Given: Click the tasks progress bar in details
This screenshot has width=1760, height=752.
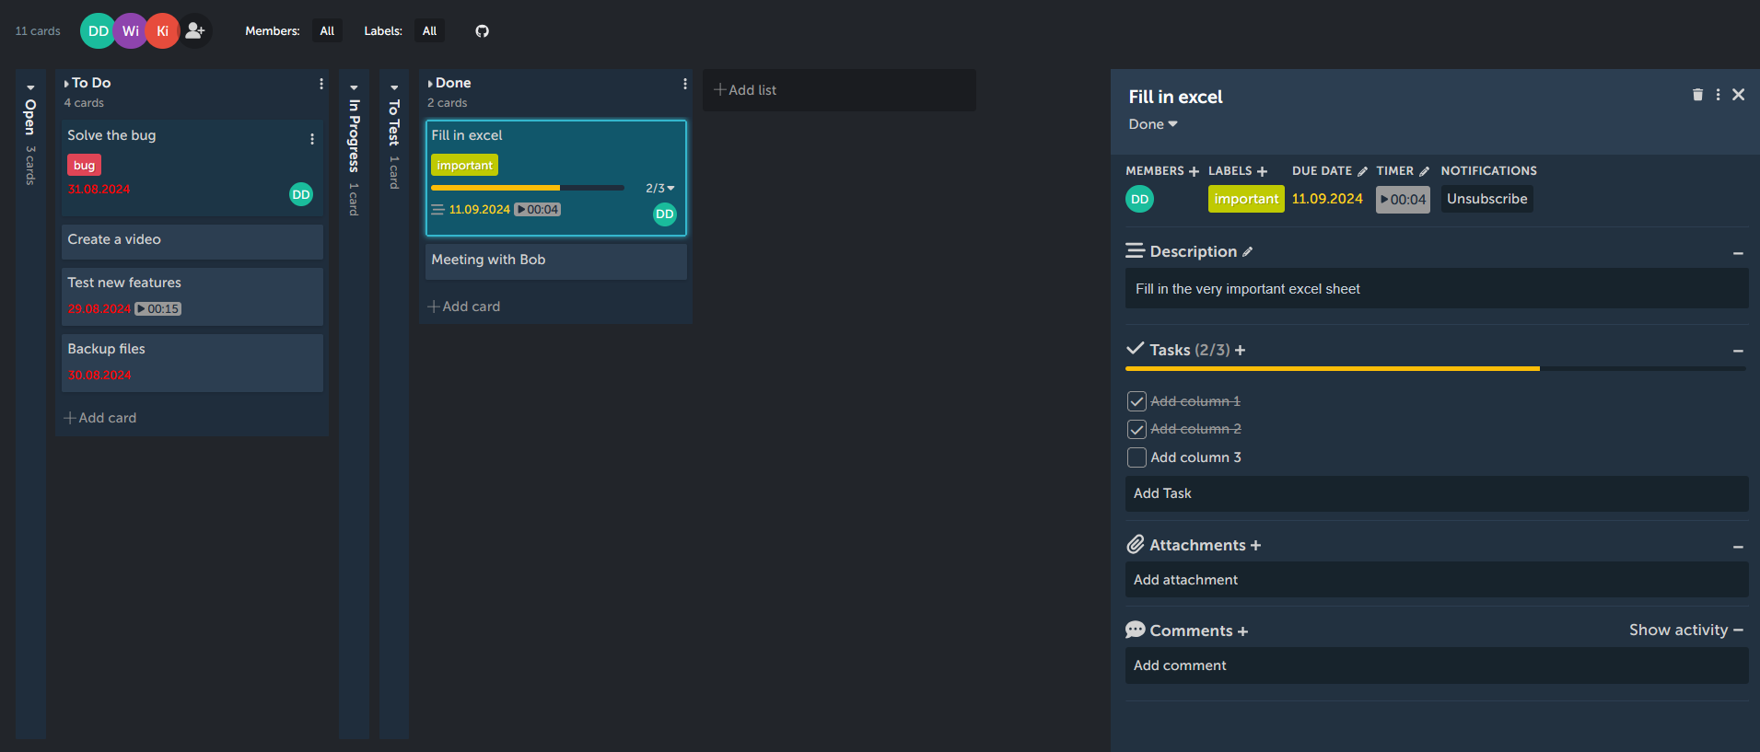Looking at the screenshot, I should pos(1435,369).
